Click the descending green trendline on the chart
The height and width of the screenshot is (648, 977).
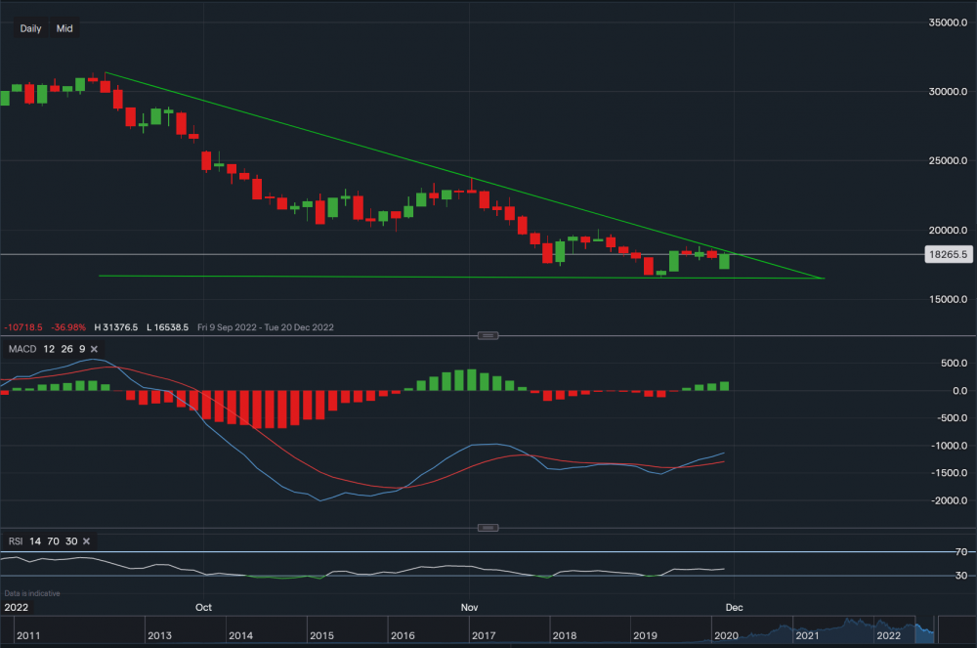[x=391, y=147]
